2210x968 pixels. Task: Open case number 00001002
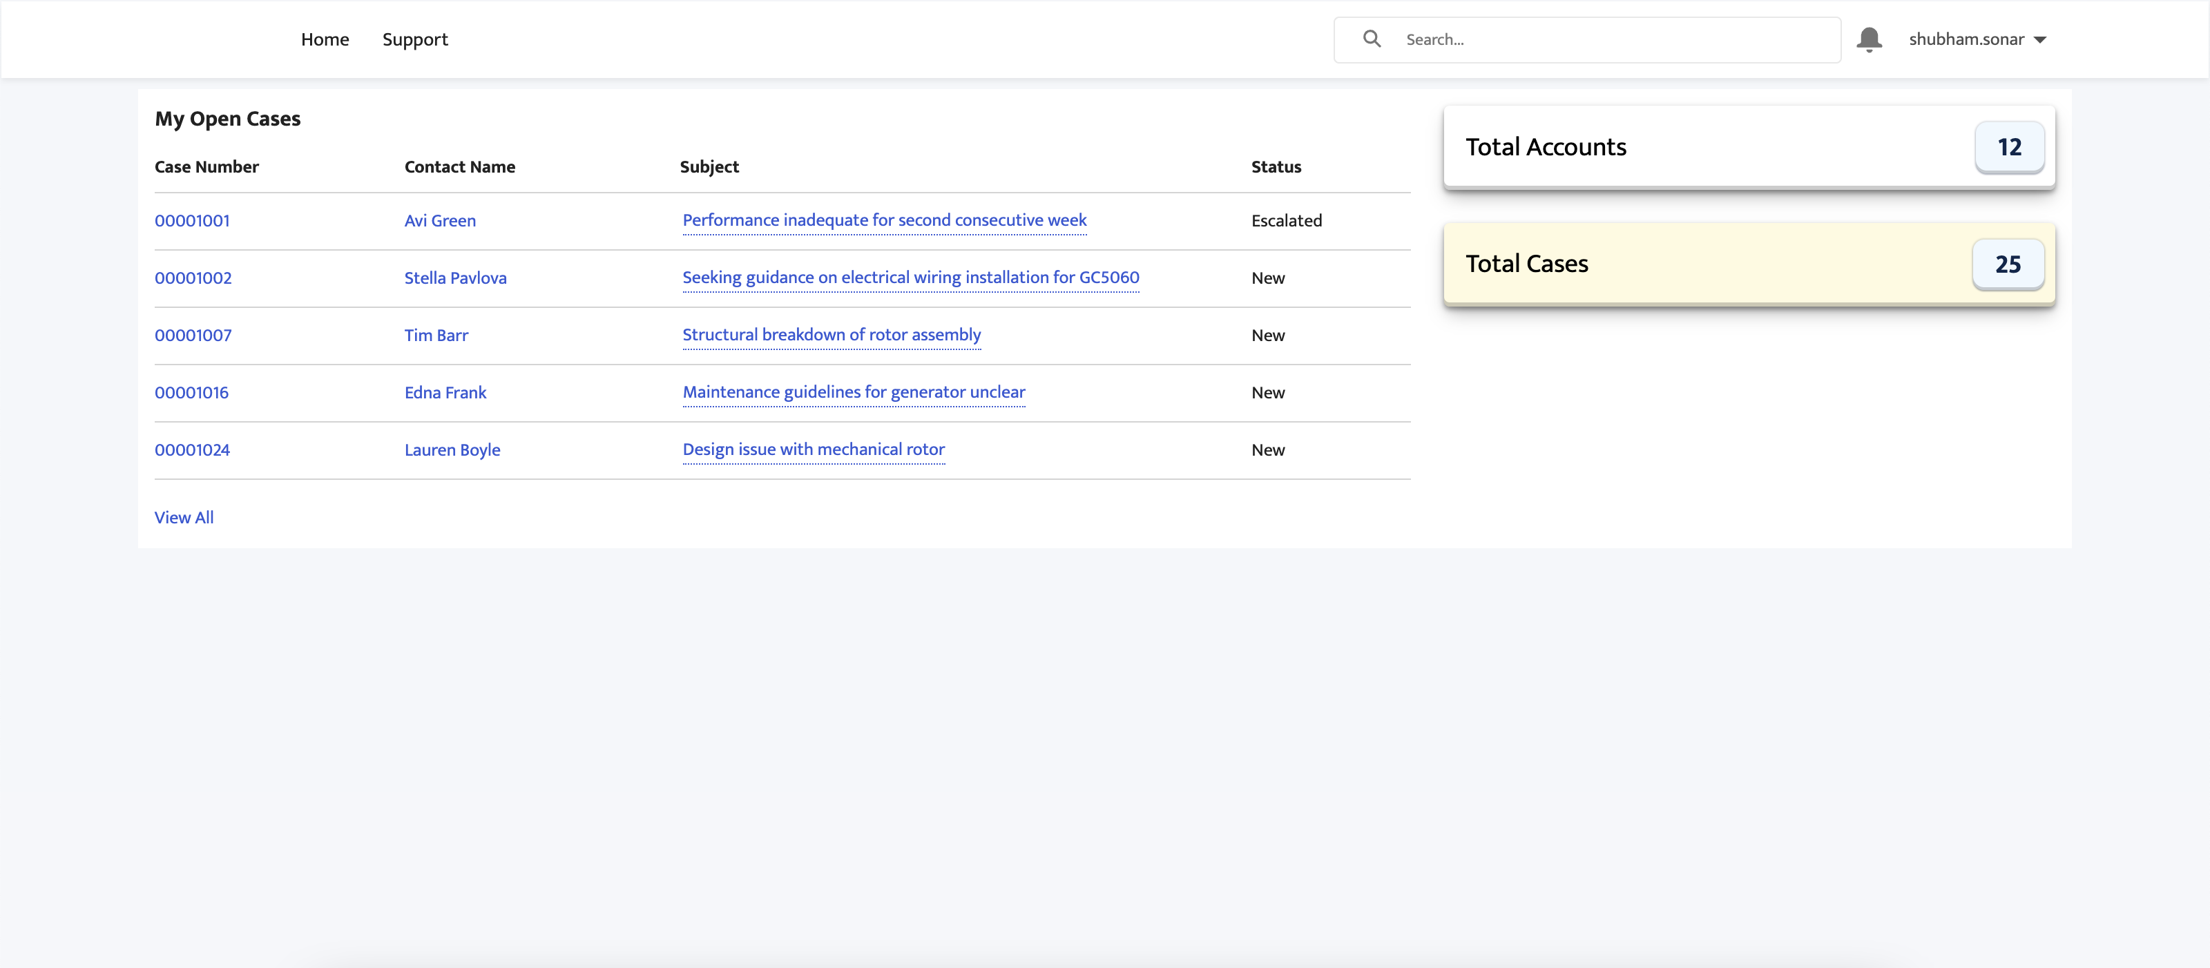(193, 278)
